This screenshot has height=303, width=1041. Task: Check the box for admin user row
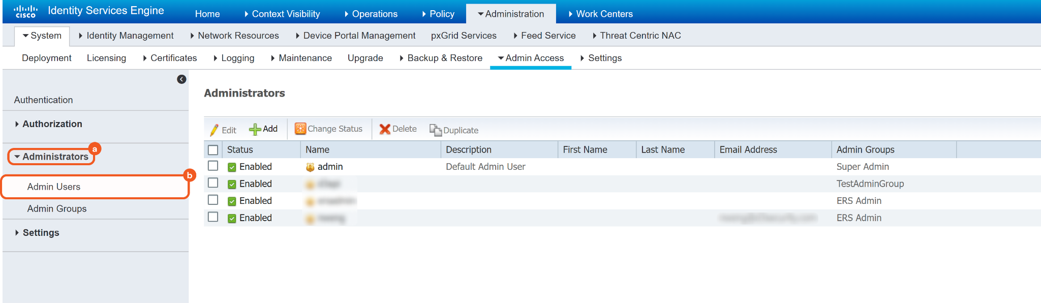click(213, 166)
